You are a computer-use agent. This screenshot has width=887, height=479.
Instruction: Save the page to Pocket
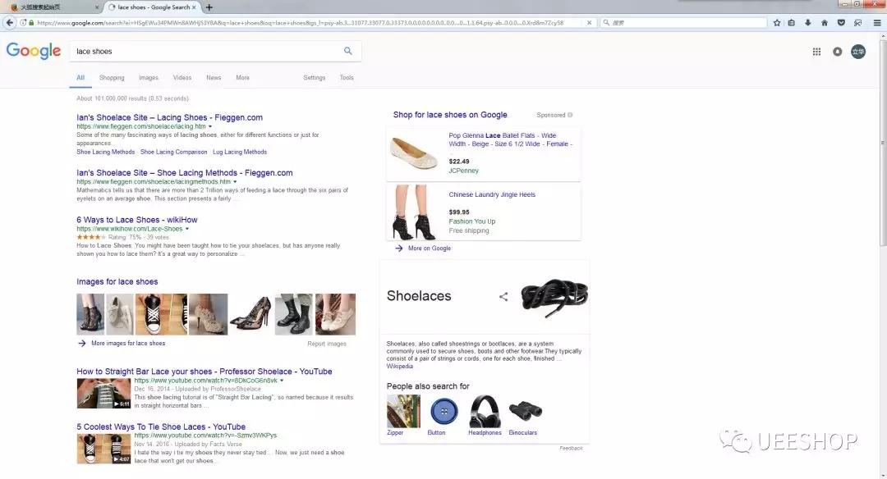click(x=841, y=23)
